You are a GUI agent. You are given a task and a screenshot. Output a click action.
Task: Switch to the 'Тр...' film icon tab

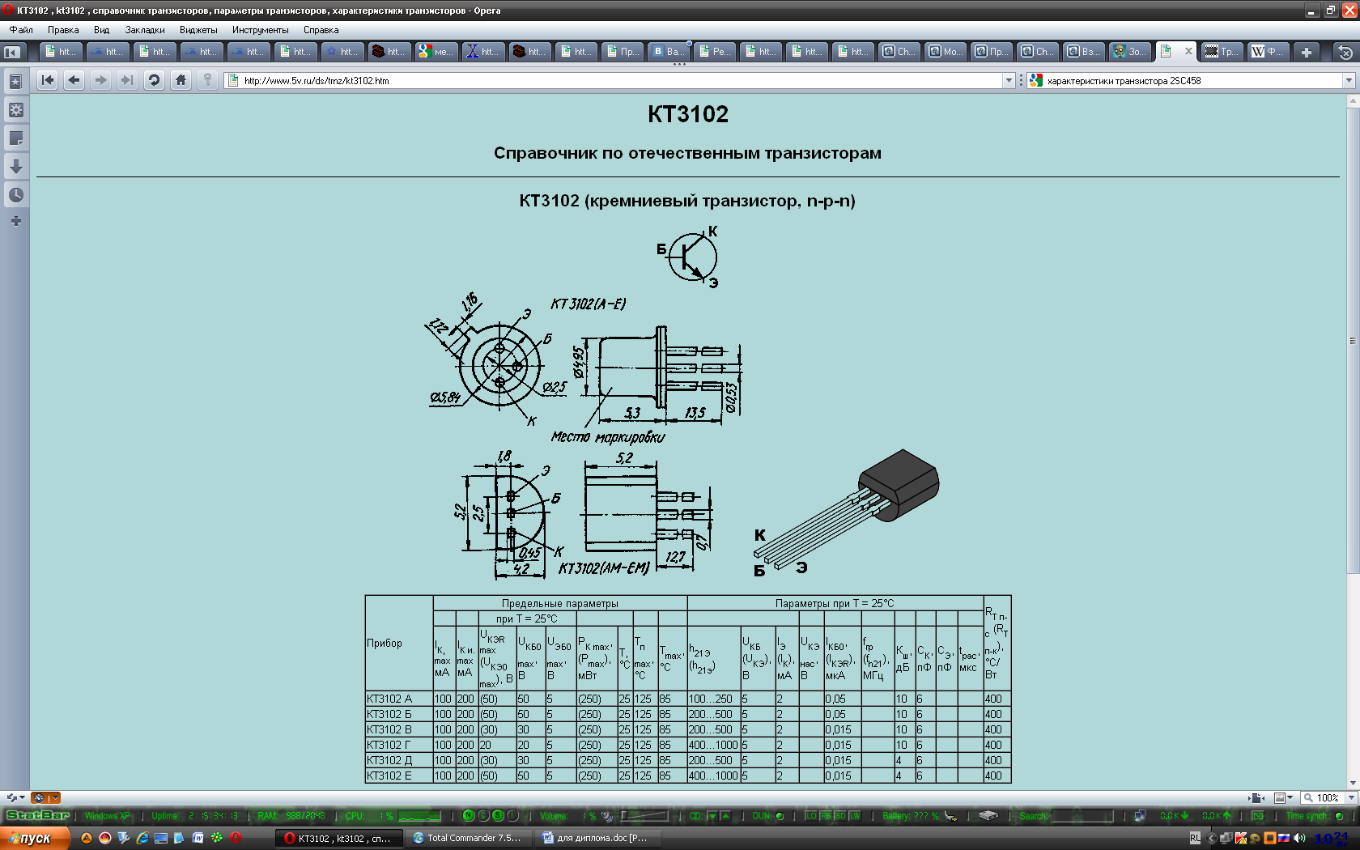(x=1221, y=52)
